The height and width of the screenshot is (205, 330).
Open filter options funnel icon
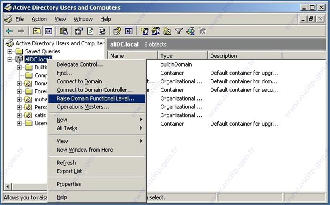(179, 31)
